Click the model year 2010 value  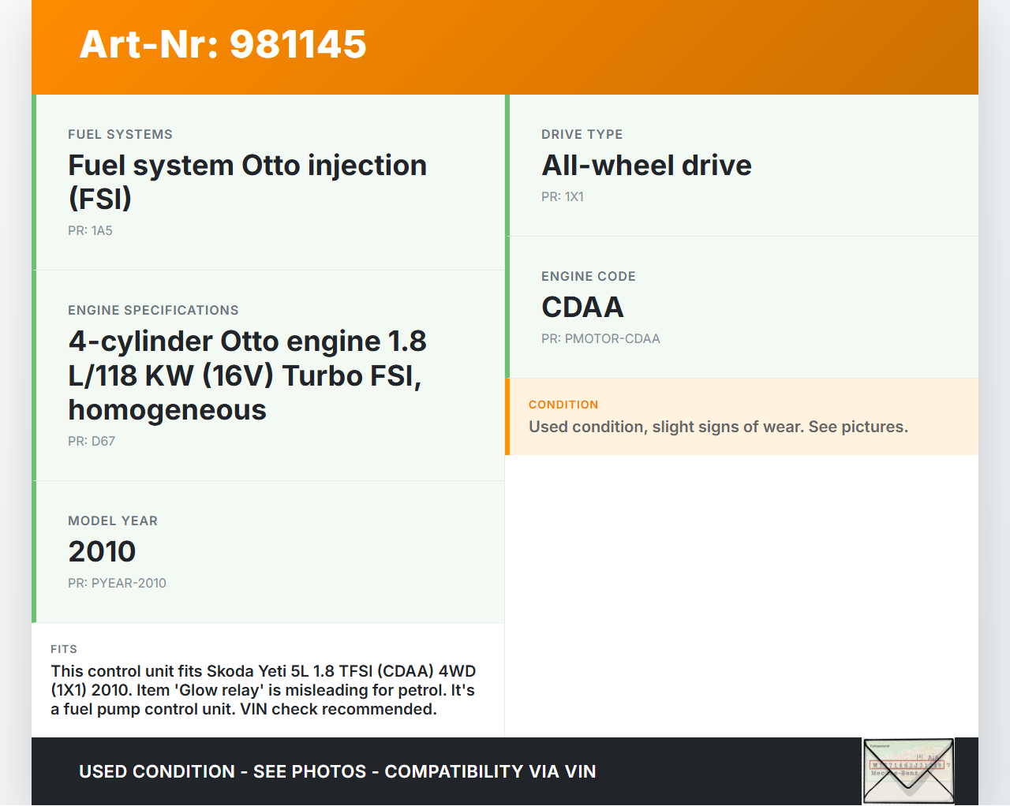(102, 551)
